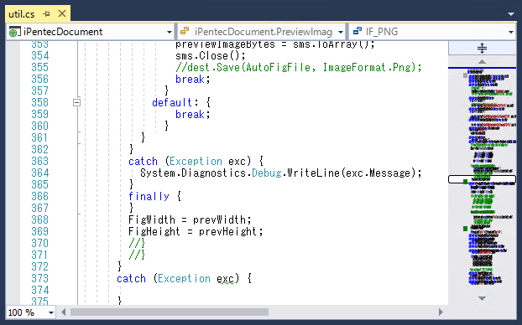
Task: Click the 'catch' keyword on line 373
Action: tap(131, 278)
